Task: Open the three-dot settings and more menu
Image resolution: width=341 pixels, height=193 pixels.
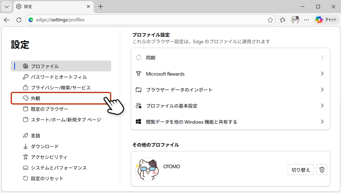Action: coord(306,20)
